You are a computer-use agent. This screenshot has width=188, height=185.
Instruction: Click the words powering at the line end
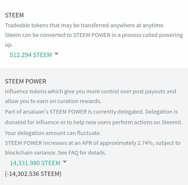pyautogui.click(x=171, y=35)
